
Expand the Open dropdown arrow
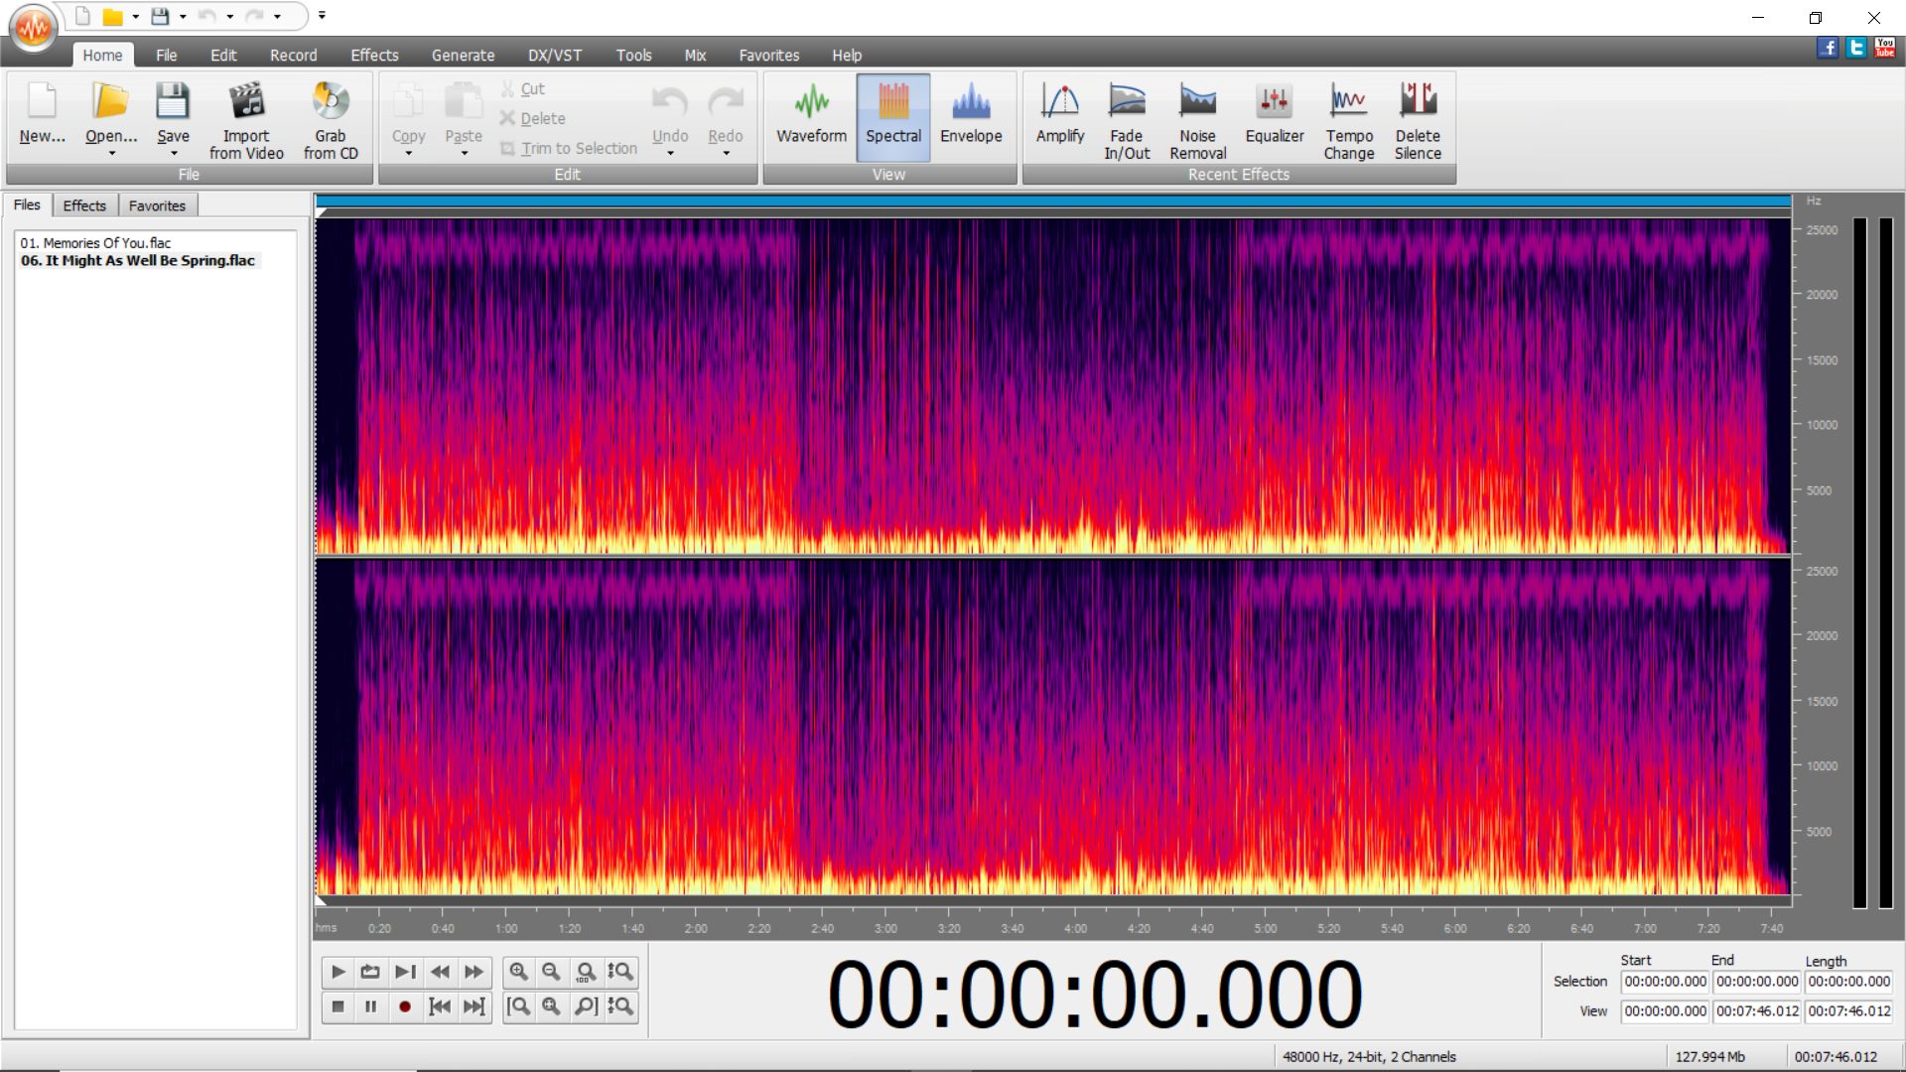(111, 154)
